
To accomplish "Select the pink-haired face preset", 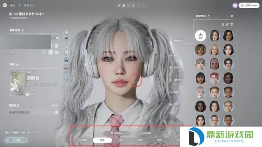I will [x=215, y=64].
